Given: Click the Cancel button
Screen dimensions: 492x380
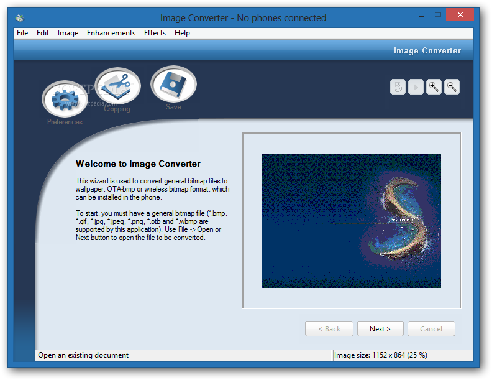Looking at the screenshot, I should click(431, 329).
